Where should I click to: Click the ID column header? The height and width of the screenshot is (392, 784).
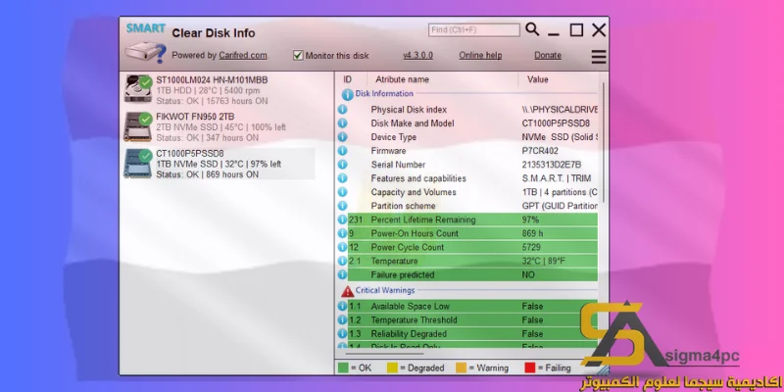click(x=348, y=79)
